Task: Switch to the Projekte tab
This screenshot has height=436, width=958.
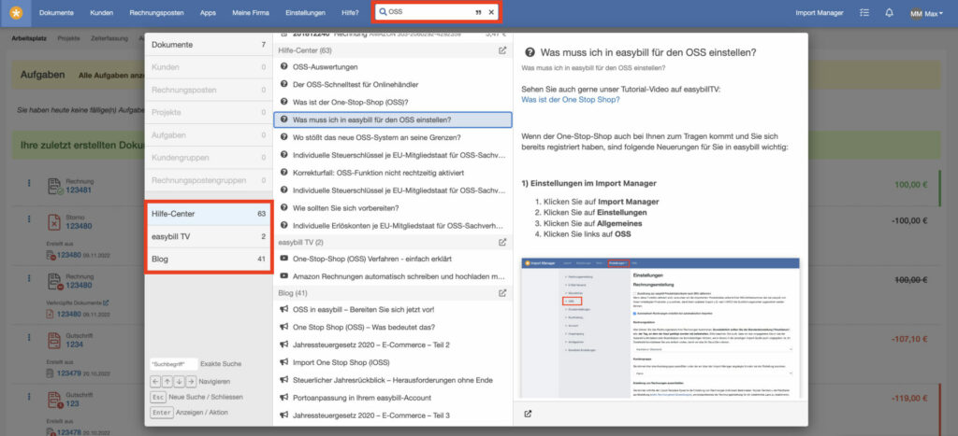Action: (x=69, y=37)
